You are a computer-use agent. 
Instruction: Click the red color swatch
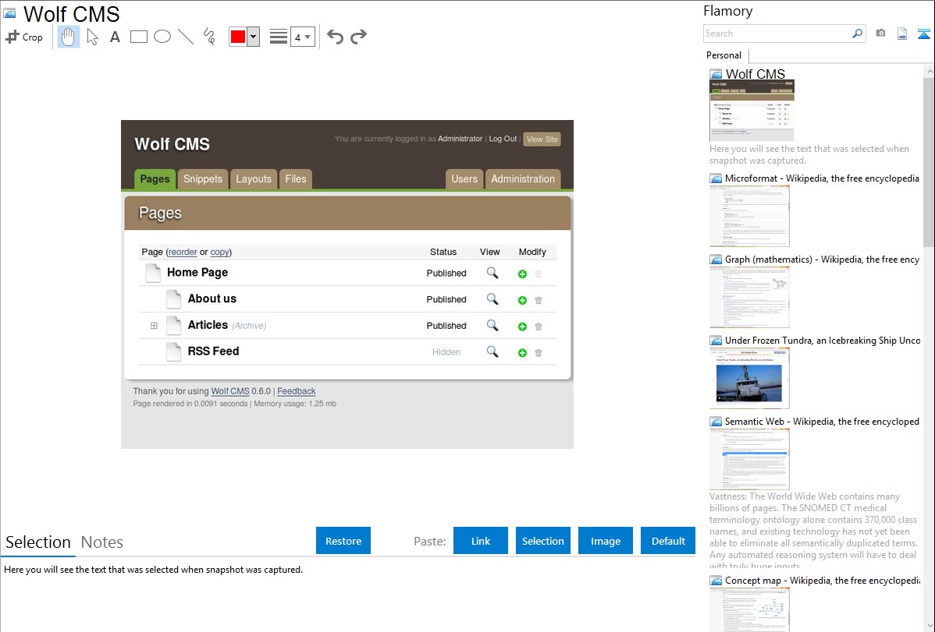click(238, 37)
